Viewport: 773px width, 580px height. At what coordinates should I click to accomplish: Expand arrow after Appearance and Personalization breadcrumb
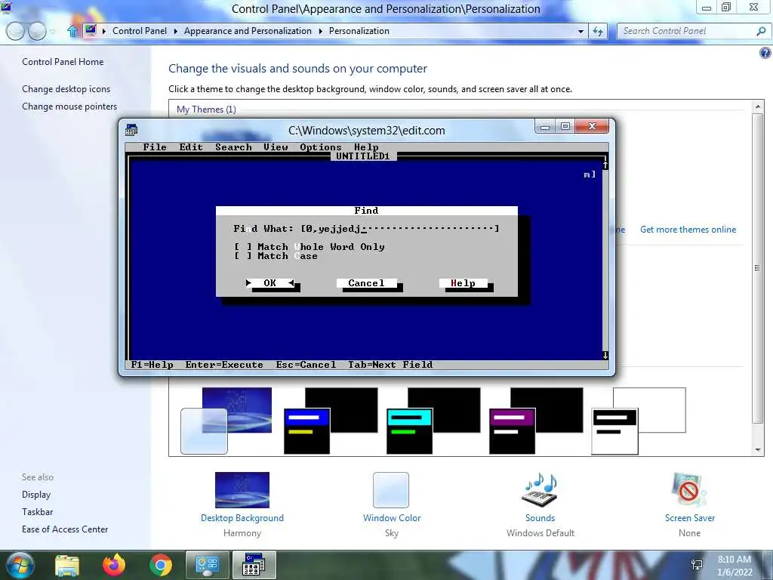[320, 31]
